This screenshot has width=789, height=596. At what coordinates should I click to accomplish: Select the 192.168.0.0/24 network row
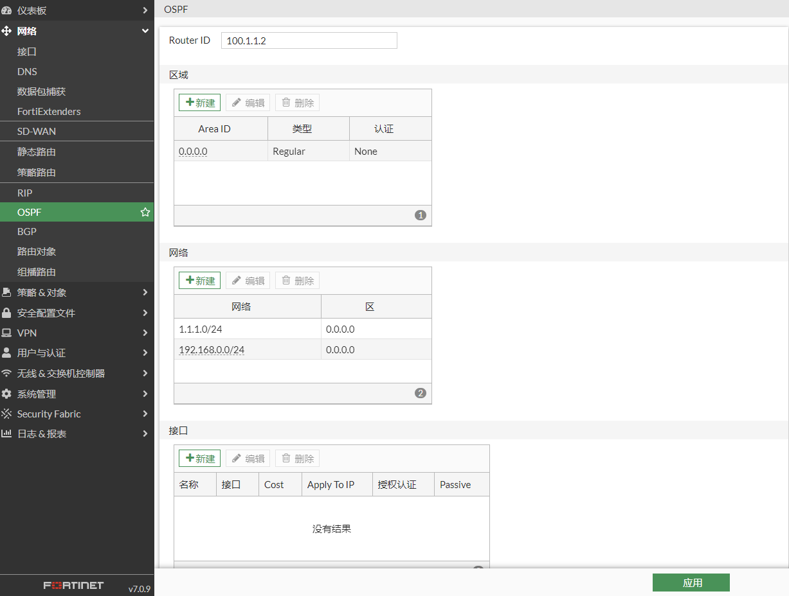[x=247, y=350]
